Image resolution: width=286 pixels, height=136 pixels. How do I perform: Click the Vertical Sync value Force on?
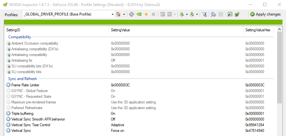[x=117, y=131]
